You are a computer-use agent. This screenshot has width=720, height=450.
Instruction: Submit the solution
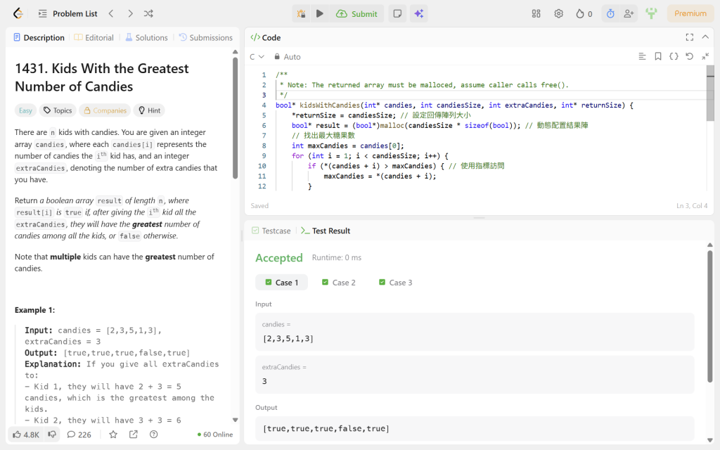(357, 13)
